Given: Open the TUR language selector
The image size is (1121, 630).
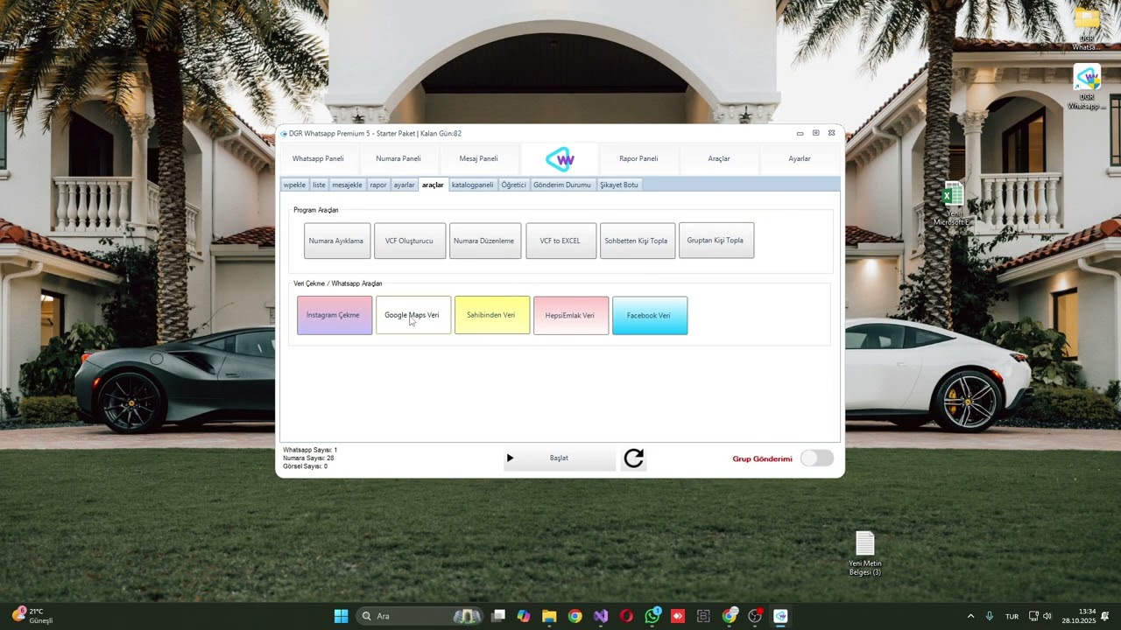Looking at the screenshot, I should pos(1012,616).
